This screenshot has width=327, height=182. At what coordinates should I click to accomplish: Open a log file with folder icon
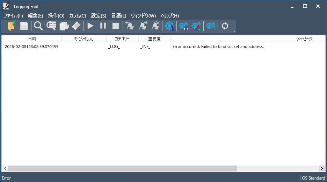click(12, 26)
